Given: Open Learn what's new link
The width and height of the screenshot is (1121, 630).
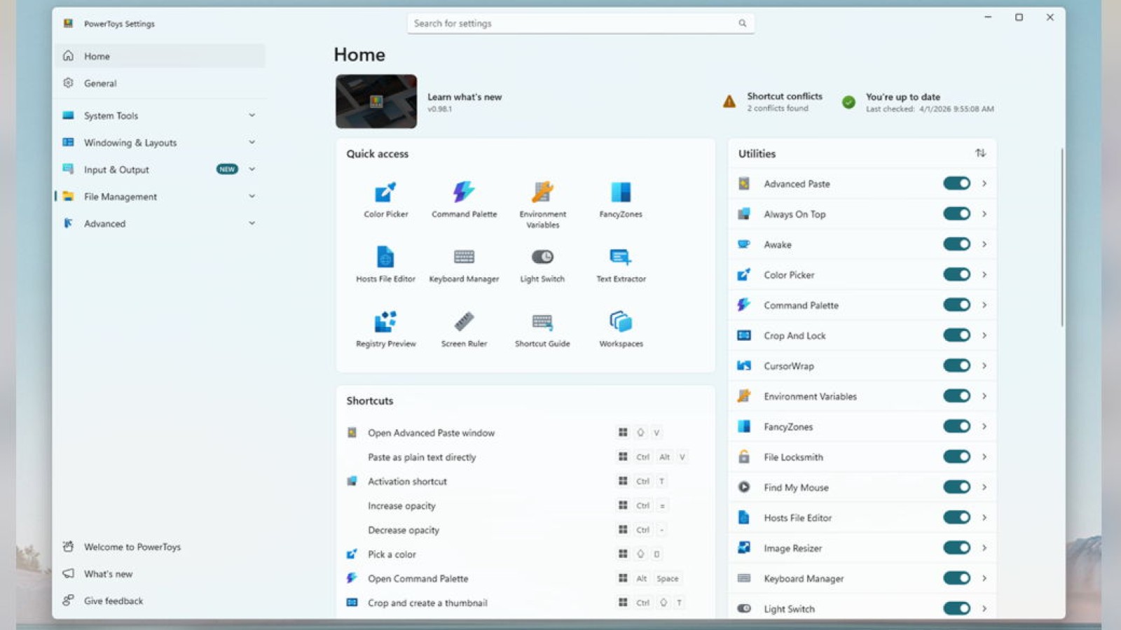Looking at the screenshot, I should click(x=465, y=97).
